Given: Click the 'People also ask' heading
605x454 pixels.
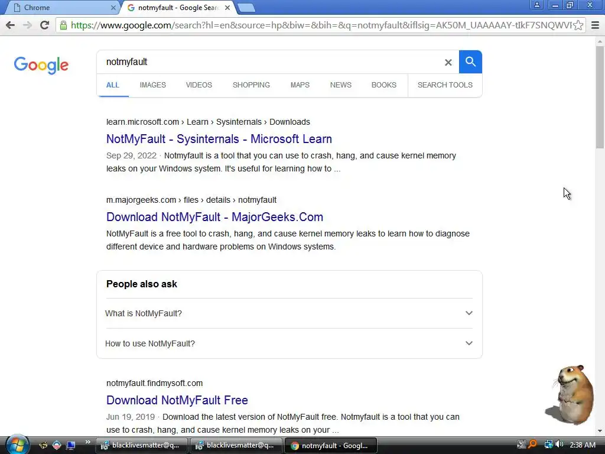Looking at the screenshot, I should click(142, 284).
